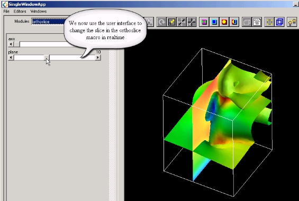Open the light bulbs editor icon
This screenshot has width=299, height=201.
tap(292, 22)
